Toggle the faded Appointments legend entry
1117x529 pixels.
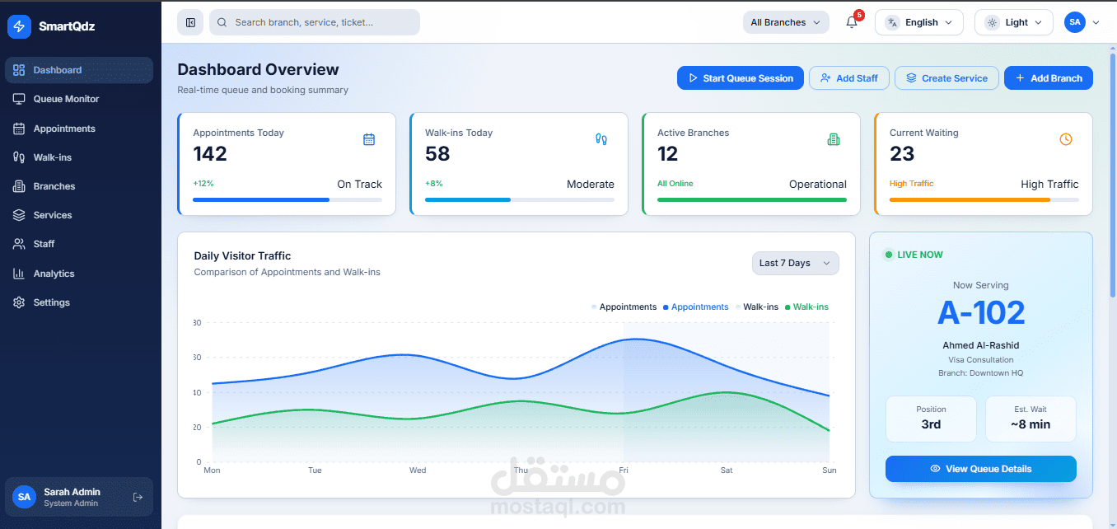[x=624, y=307]
